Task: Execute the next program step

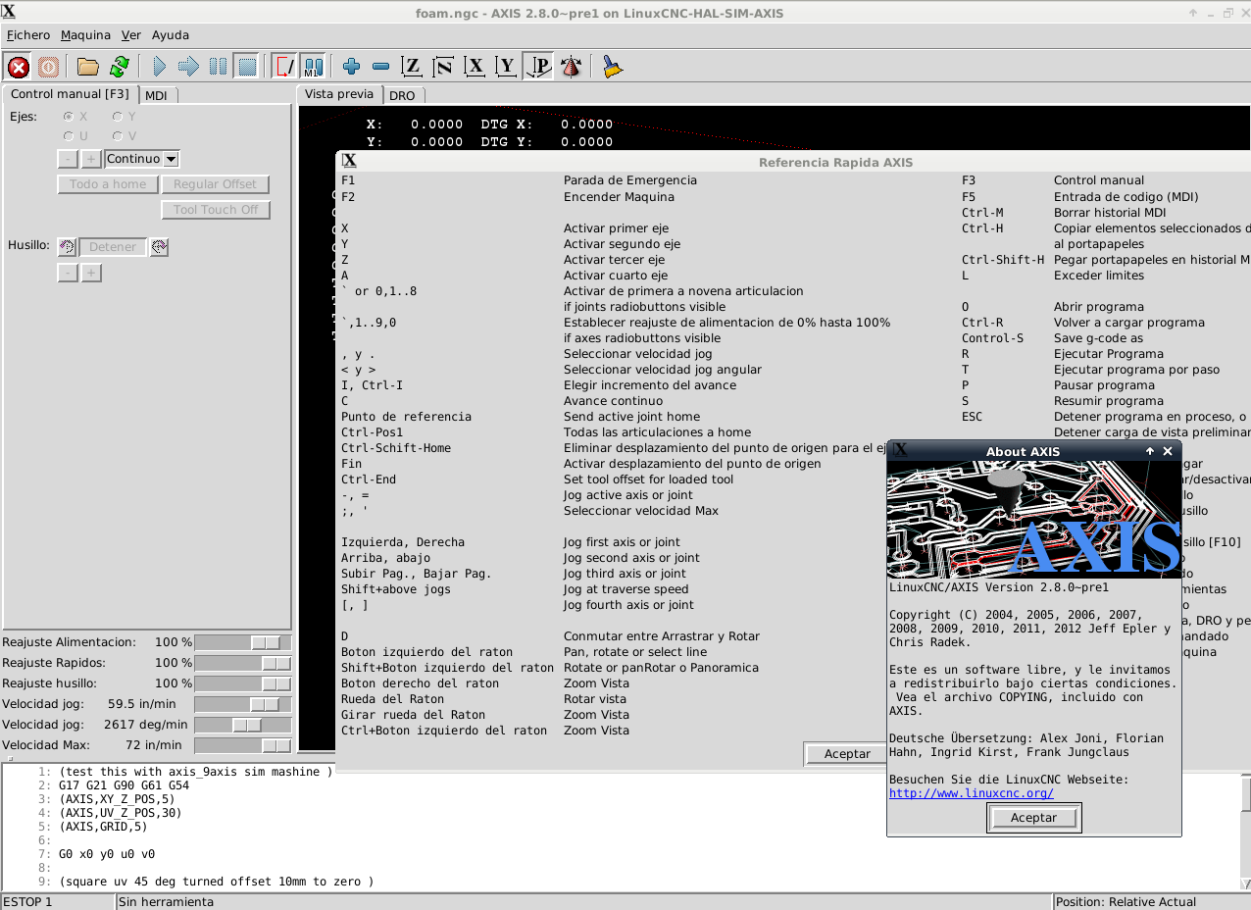Action: click(189, 67)
